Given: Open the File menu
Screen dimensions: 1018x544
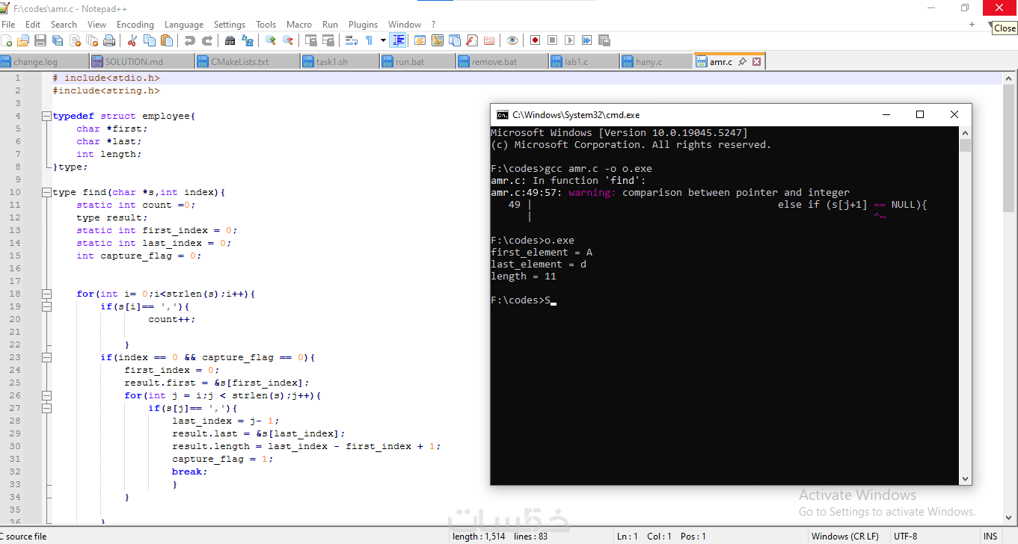Looking at the screenshot, I should [8, 25].
